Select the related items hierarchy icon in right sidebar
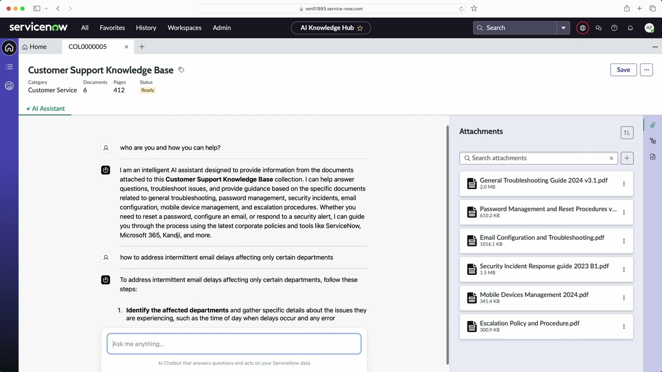Image resolution: width=662 pixels, height=372 pixels. 653,141
